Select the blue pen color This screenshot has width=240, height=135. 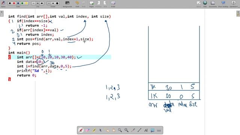18,3
